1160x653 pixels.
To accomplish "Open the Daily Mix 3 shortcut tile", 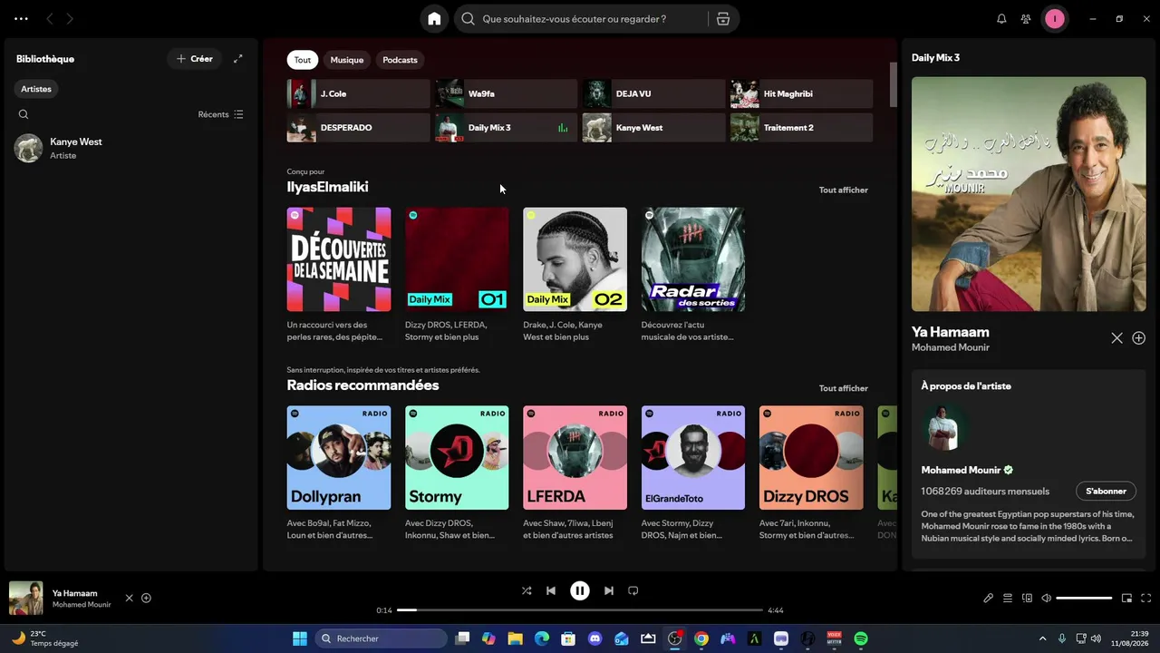I will click(507, 128).
